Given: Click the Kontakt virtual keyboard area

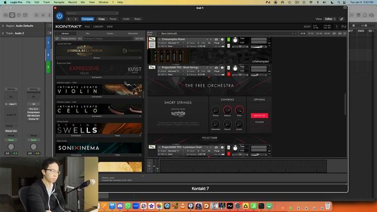Looking at the screenshot, I should 243,166.
